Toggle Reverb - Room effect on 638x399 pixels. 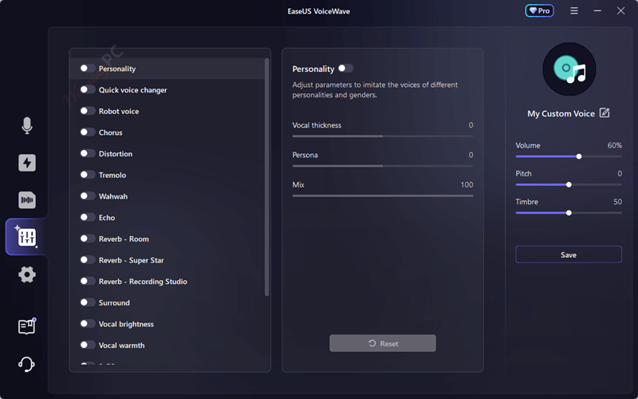tap(88, 238)
